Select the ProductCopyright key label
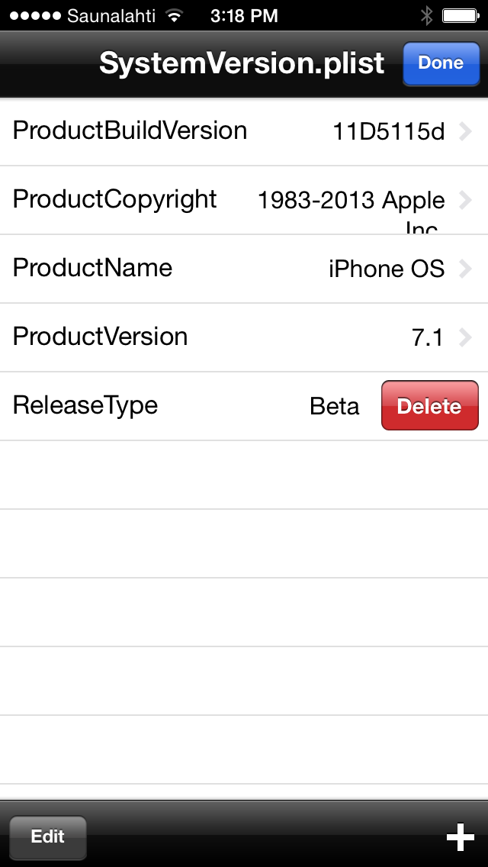488x867 pixels. [115, 200]
